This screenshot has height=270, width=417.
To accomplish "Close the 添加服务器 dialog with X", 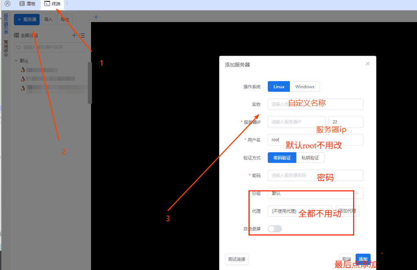I will (x=368, y=64).
